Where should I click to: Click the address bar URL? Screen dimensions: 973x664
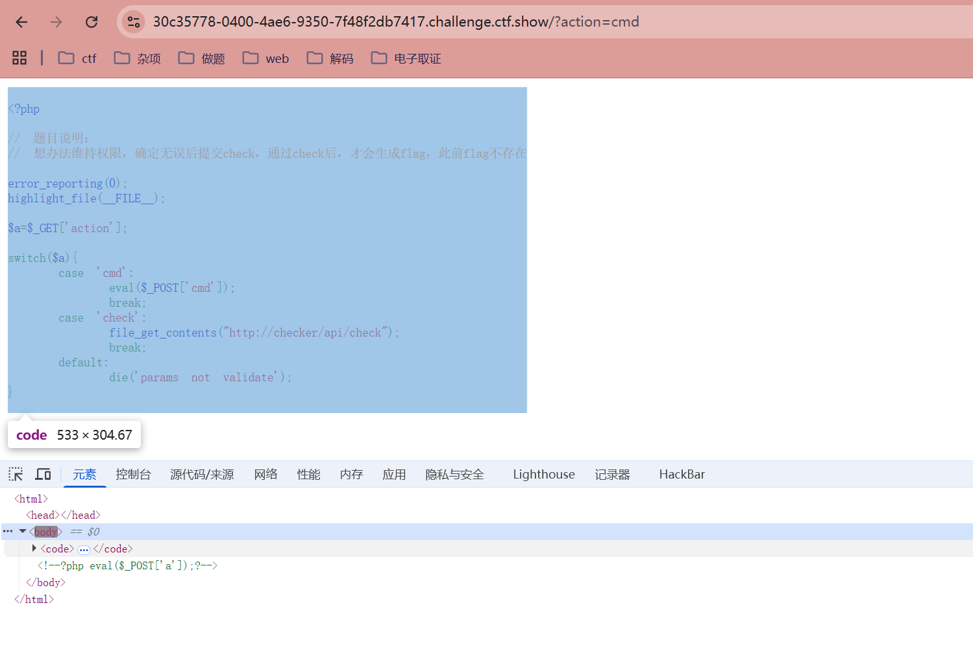(x=396, y=22)
